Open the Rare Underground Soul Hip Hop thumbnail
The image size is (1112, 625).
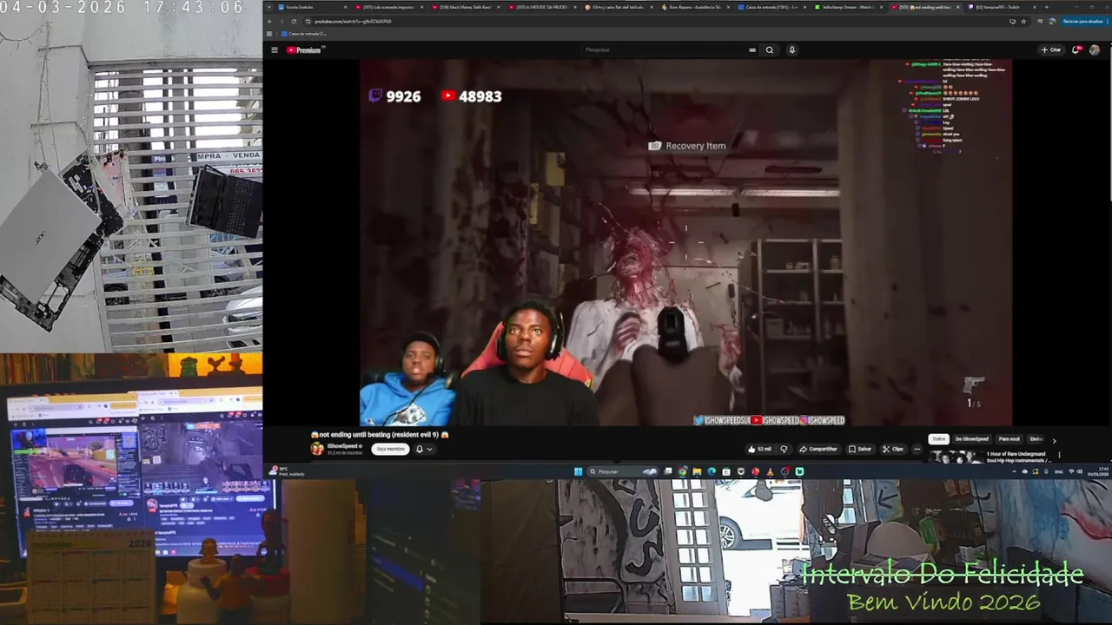point(956,457)
